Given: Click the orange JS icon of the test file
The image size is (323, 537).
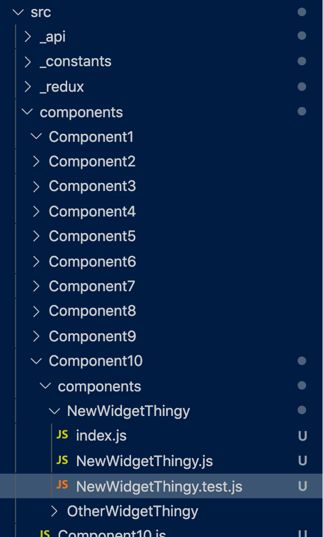Looking at the screenshot, I should [62, 485].
